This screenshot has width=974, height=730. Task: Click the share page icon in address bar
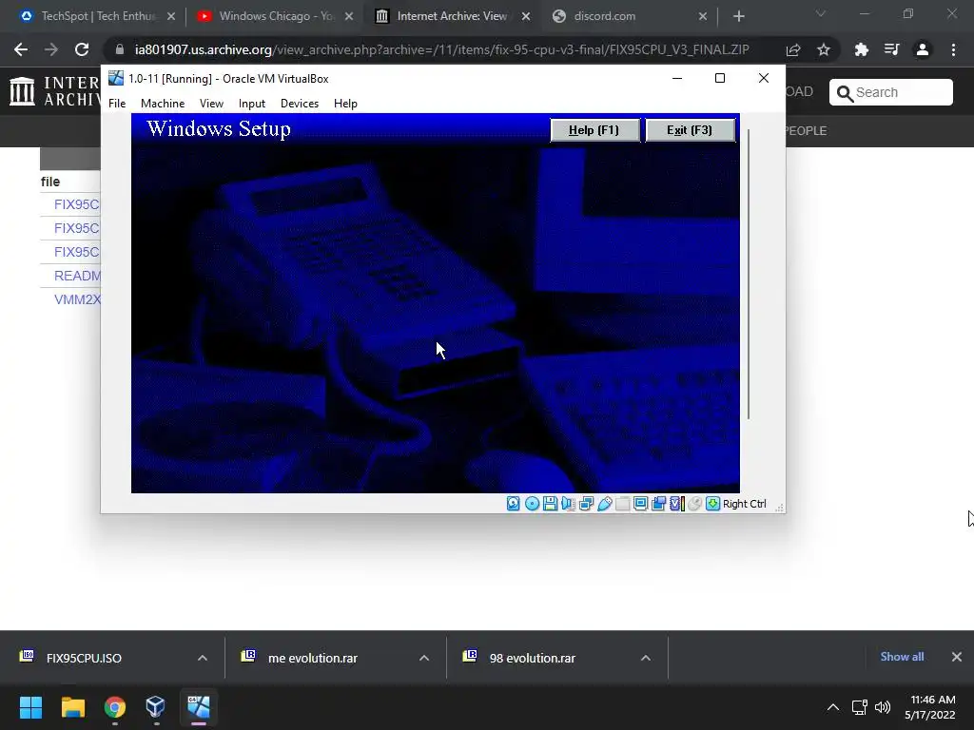point(793,49)
